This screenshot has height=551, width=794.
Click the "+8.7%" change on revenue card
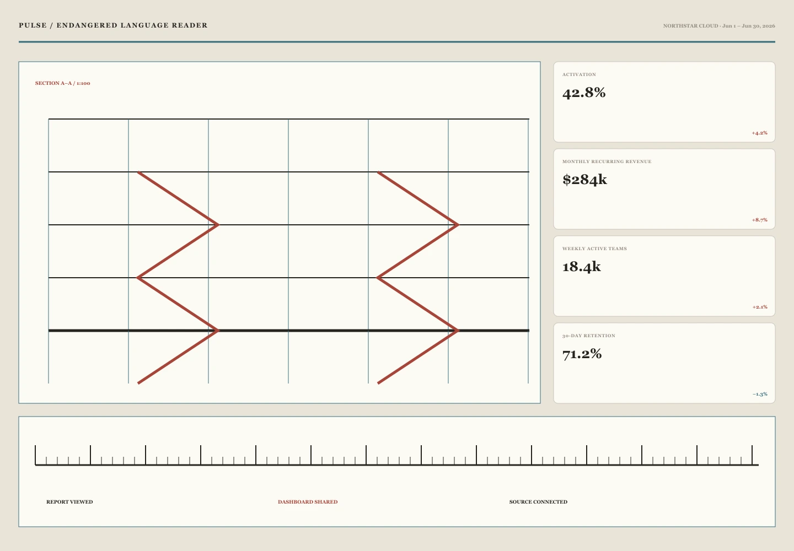(x=759, y=220)
